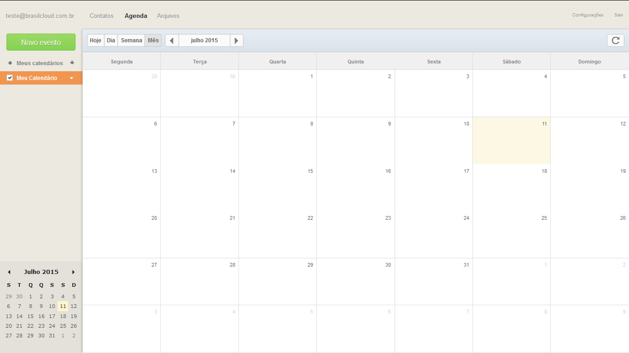Image resolution: width=629 pixels, height=353 pixels.
Task: Click Julho 2015 title in mini calendar
Action: pyautogui.click(x=41, y=272)
